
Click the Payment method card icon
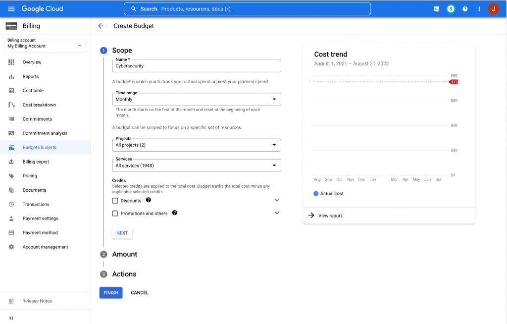(x=11, y=233)
